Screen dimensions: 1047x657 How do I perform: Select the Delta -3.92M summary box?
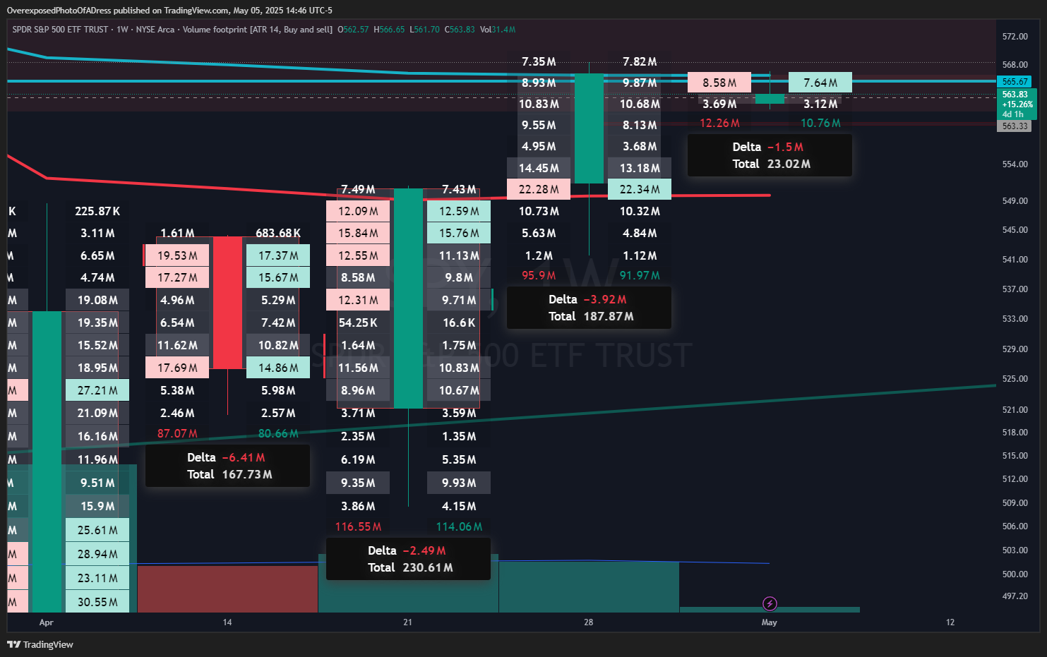point(589,308)
